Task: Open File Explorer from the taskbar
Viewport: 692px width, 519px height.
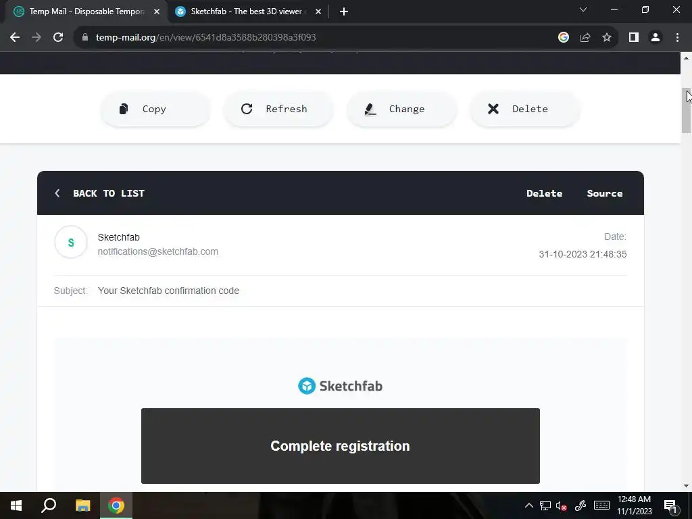Action: (82, 505)
